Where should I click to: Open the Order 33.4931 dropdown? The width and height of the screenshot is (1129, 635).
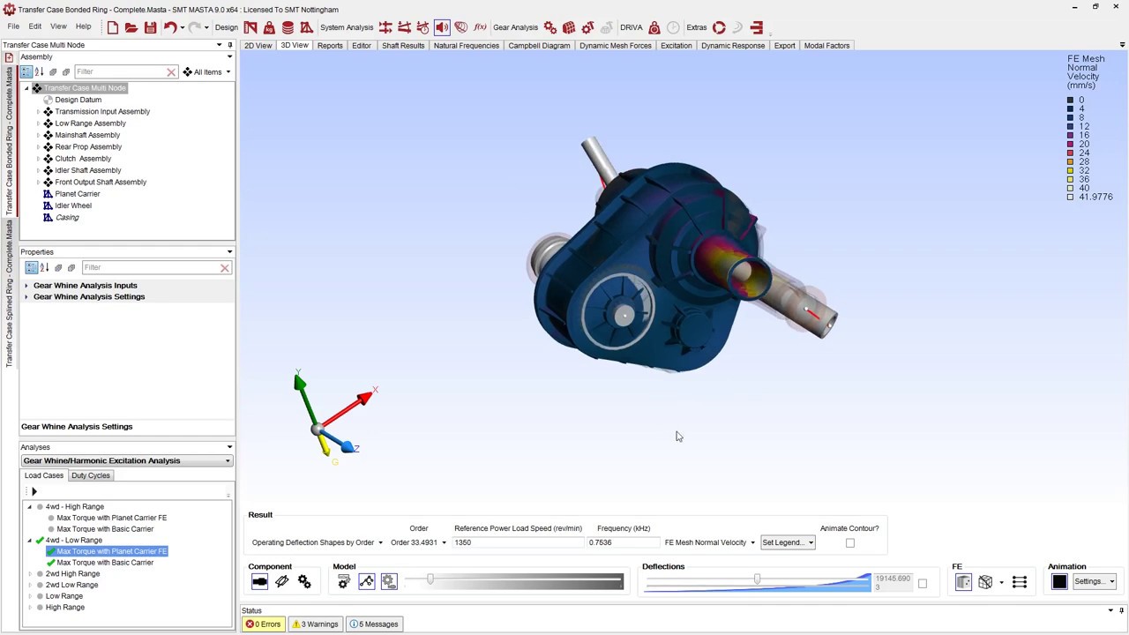pos(444,543)
